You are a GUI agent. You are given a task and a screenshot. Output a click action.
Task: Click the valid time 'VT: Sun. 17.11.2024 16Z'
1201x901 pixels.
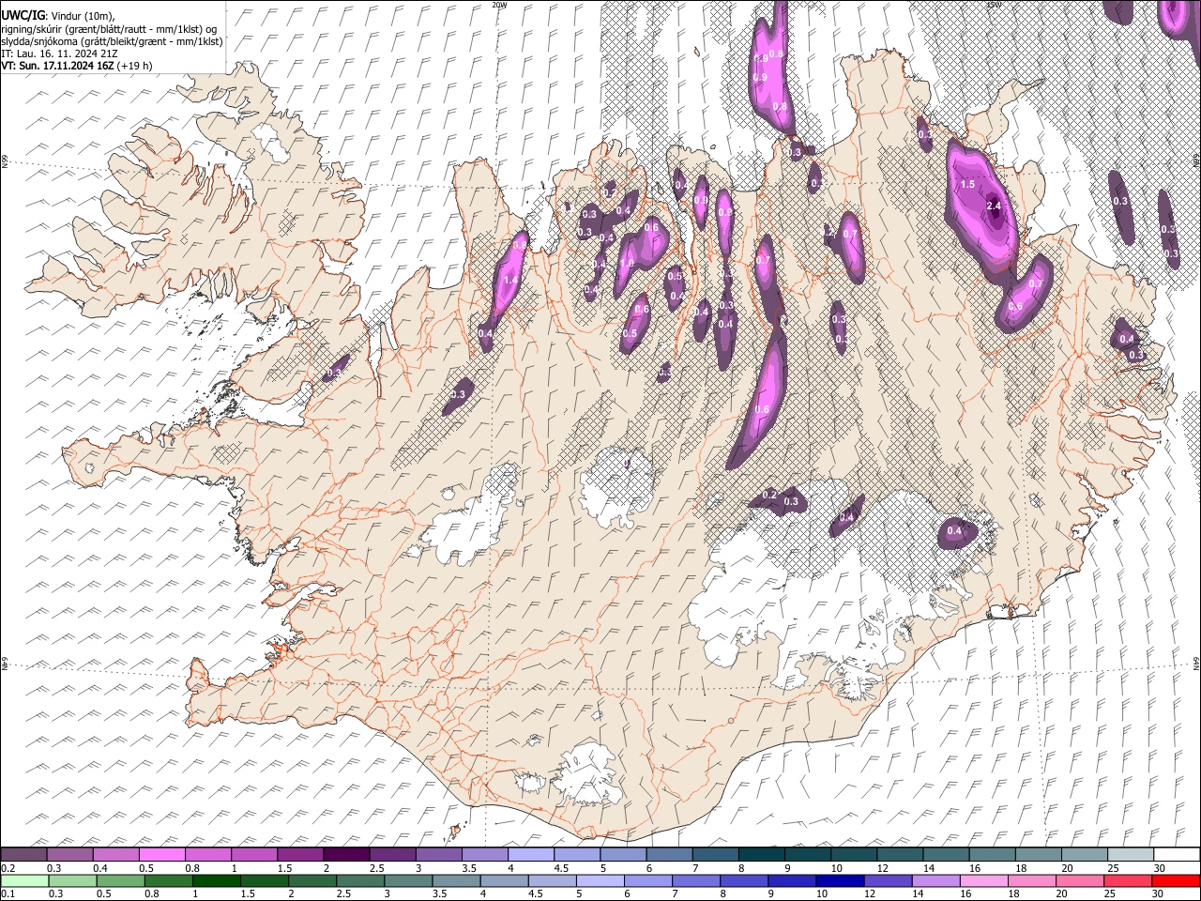coord(56,66)
